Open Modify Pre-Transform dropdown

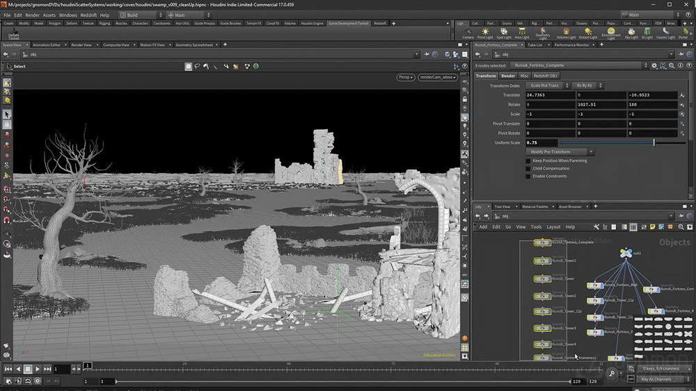tap(560, 152)
